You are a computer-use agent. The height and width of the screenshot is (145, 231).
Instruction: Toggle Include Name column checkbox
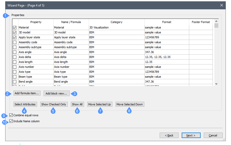[11, 121]
